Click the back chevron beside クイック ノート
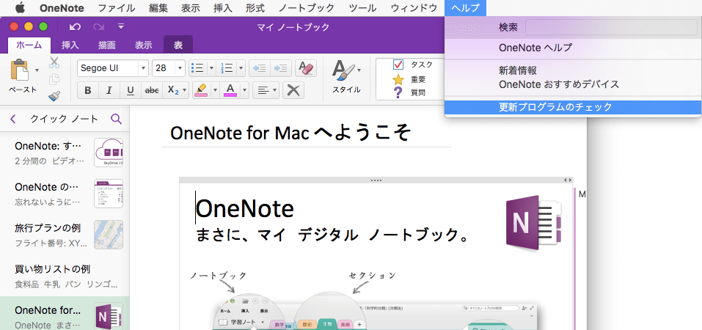The image size is (702, 330). pos(12,119)
